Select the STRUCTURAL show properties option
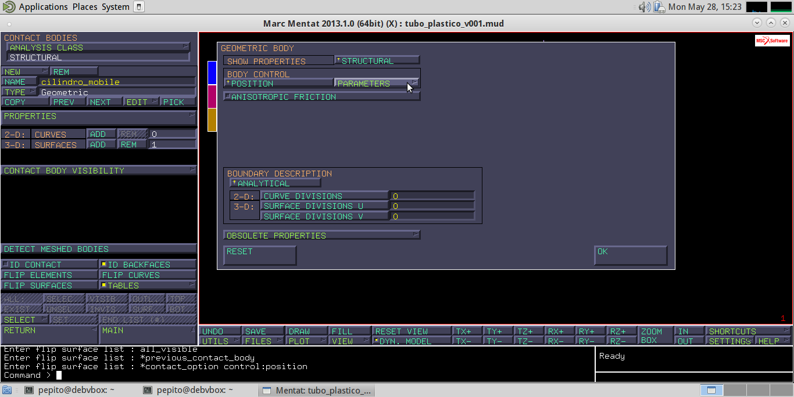Image resolution: width=794 pixels, height=397 pixels. click(377, 60)
